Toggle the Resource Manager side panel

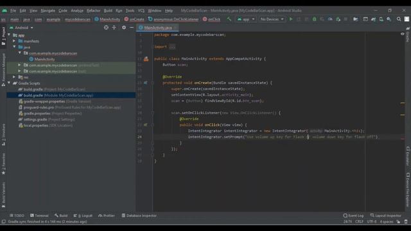pos(3,70)
